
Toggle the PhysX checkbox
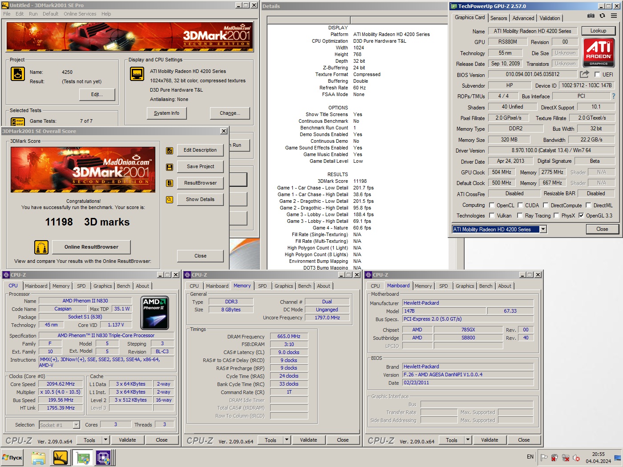[x=556, y=216]
